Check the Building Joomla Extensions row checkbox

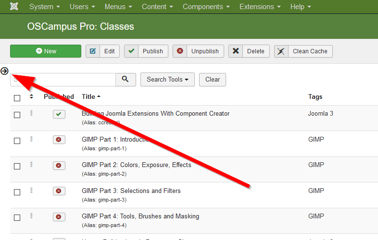tap(17, 115)
